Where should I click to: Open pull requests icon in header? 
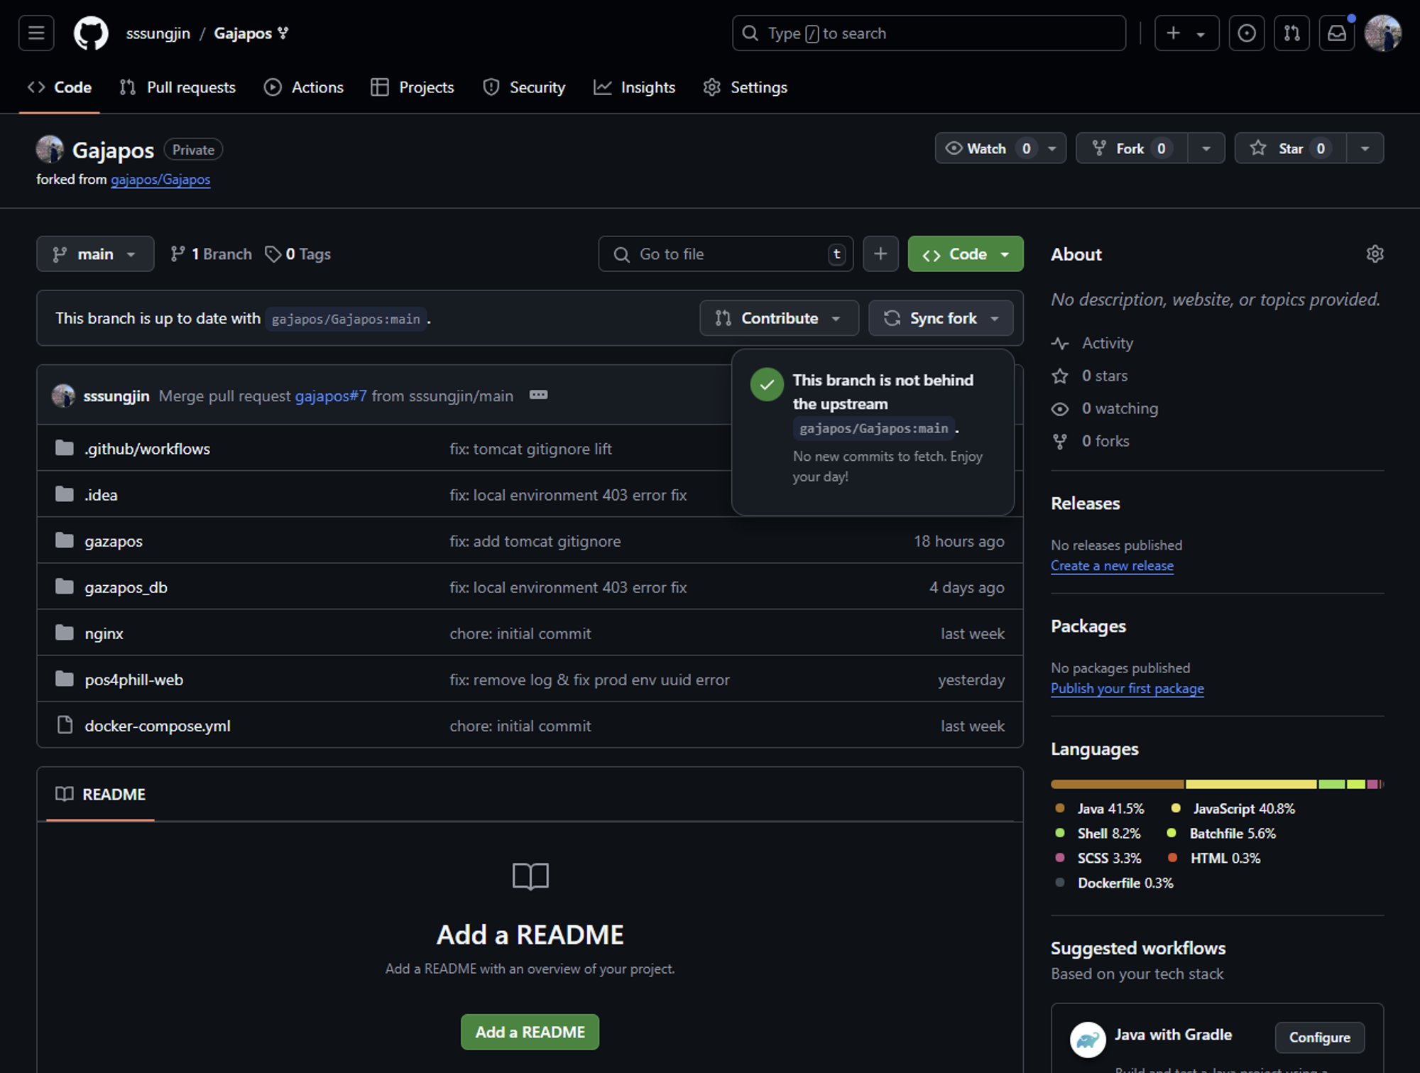pos(1291,33)
